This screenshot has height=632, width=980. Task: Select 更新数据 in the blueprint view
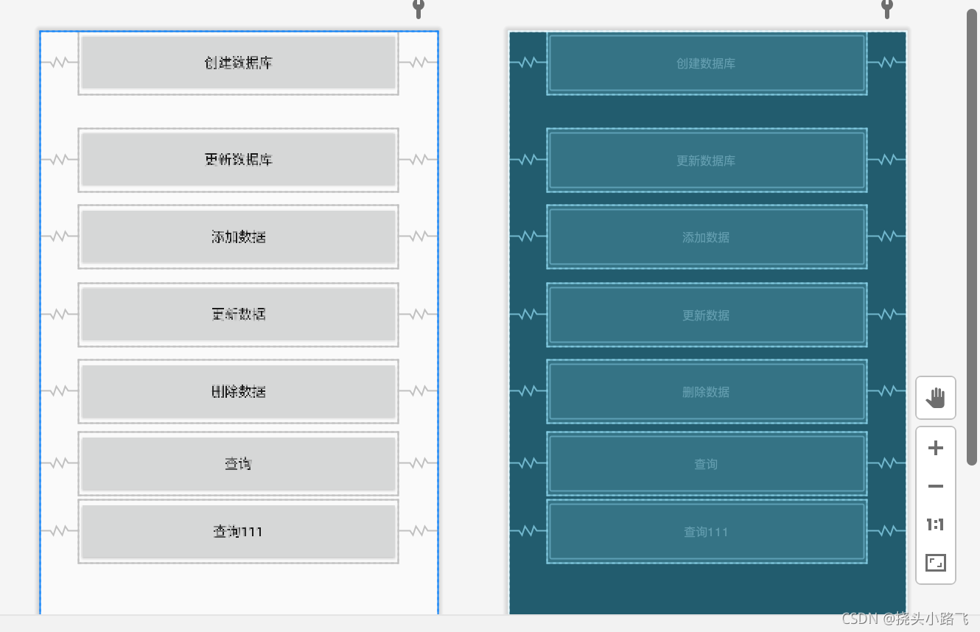click(x=707, y=315)
